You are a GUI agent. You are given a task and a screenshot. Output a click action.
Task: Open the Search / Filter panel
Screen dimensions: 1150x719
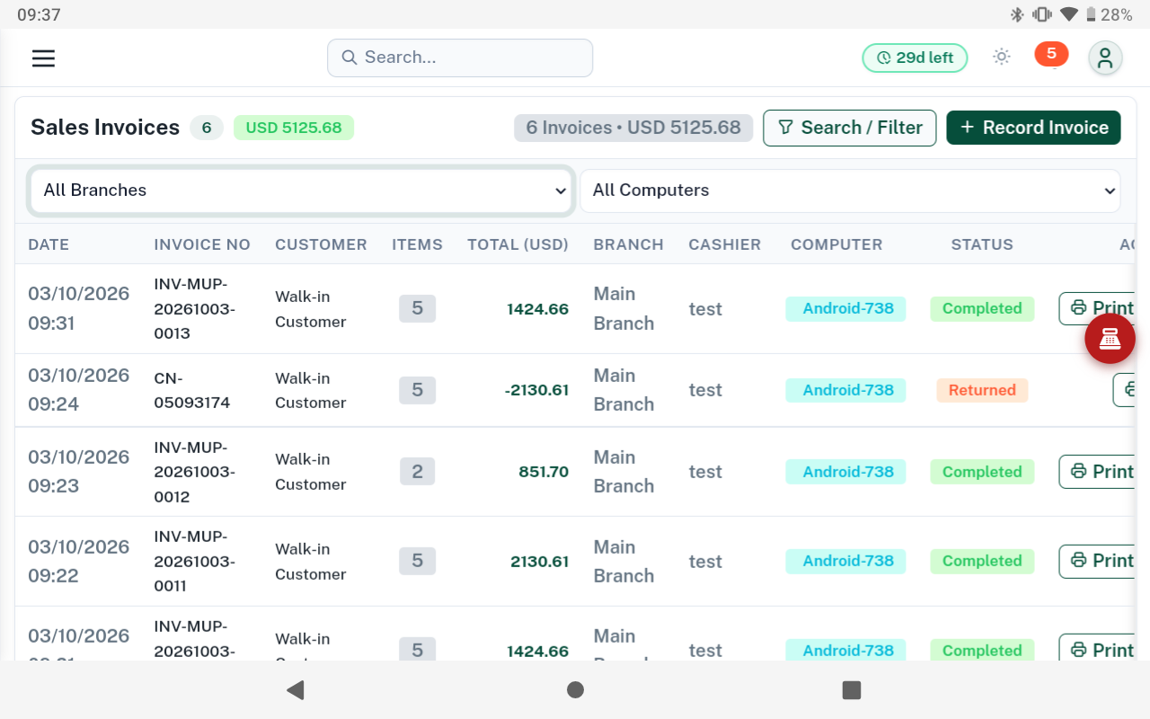850,128
